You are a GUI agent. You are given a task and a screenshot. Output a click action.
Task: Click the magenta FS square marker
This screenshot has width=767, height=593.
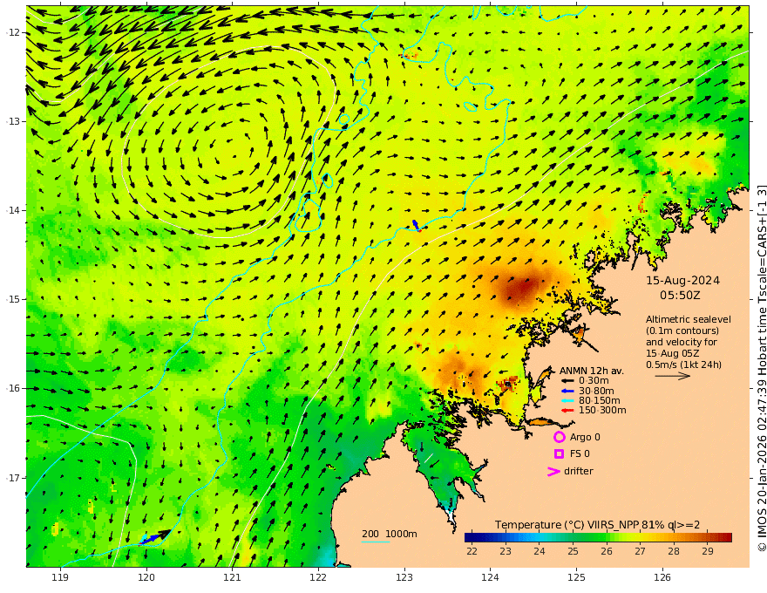[x=559, y=453]
